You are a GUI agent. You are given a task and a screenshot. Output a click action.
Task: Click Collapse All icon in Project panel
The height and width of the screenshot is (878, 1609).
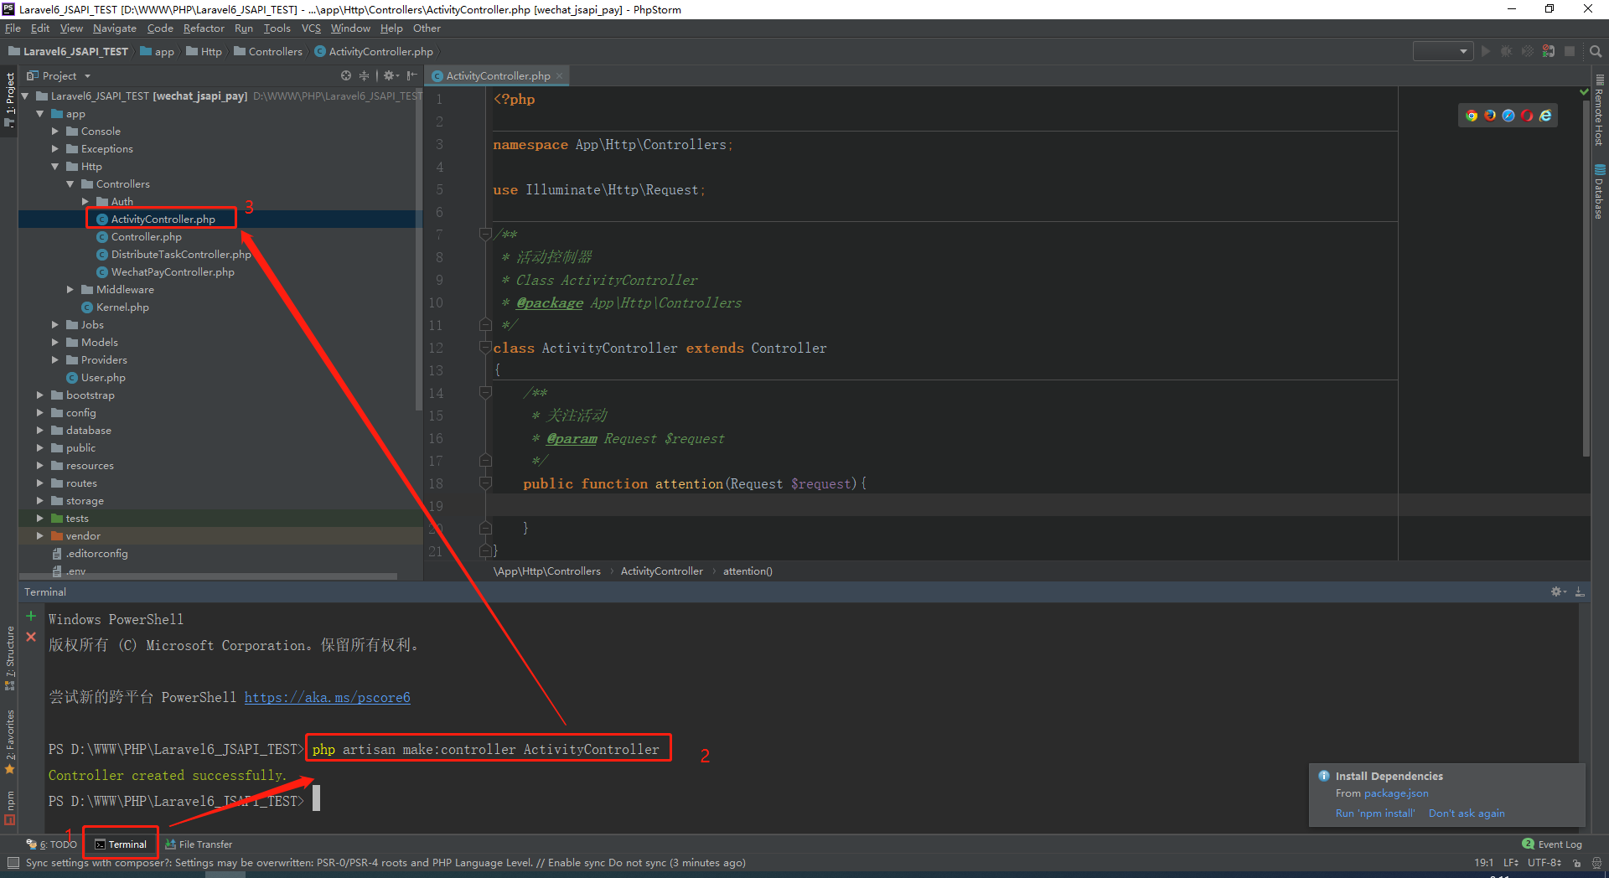(364, 75)
